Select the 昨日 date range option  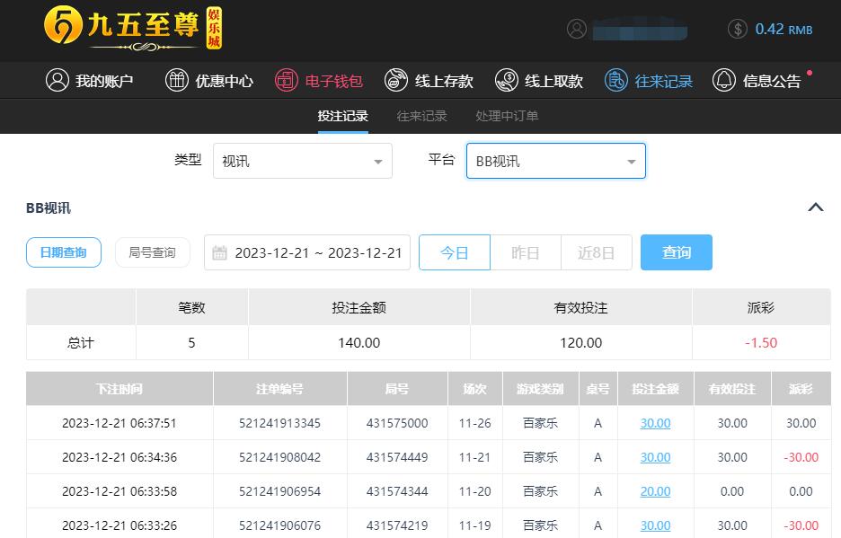pyautogui.click(x=525, y=253)
